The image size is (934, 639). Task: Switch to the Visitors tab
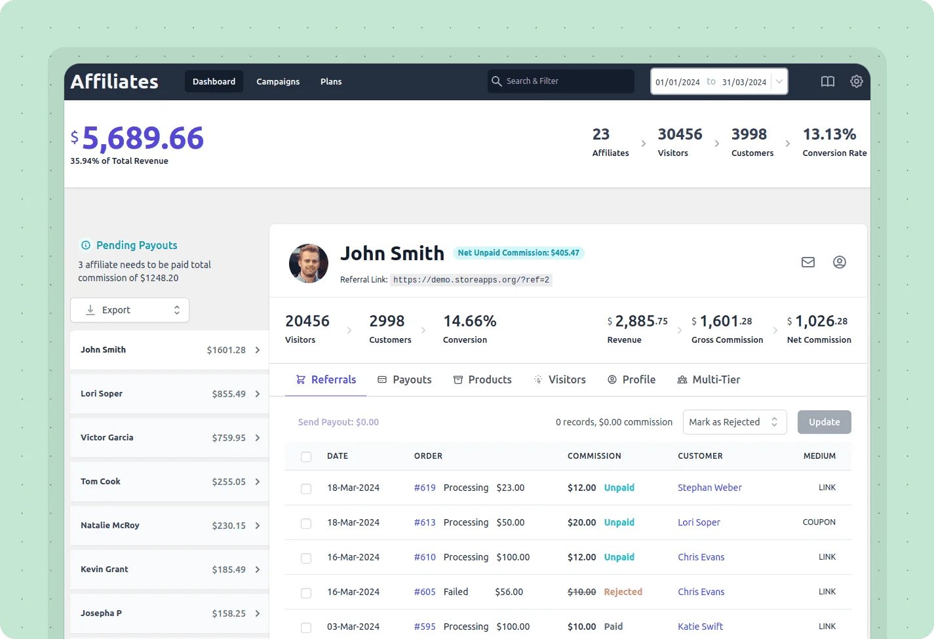click(x=560, y=379)
